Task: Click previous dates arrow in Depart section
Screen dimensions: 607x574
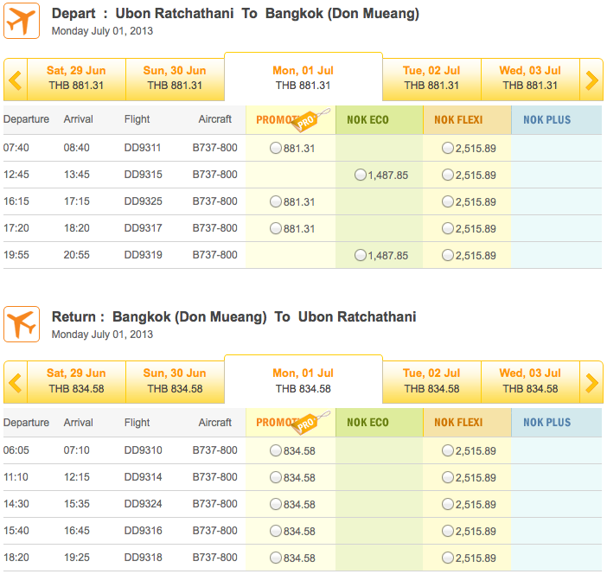Action: [14, 80]
